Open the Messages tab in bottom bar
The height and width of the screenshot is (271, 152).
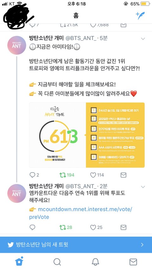click(133, 262)
